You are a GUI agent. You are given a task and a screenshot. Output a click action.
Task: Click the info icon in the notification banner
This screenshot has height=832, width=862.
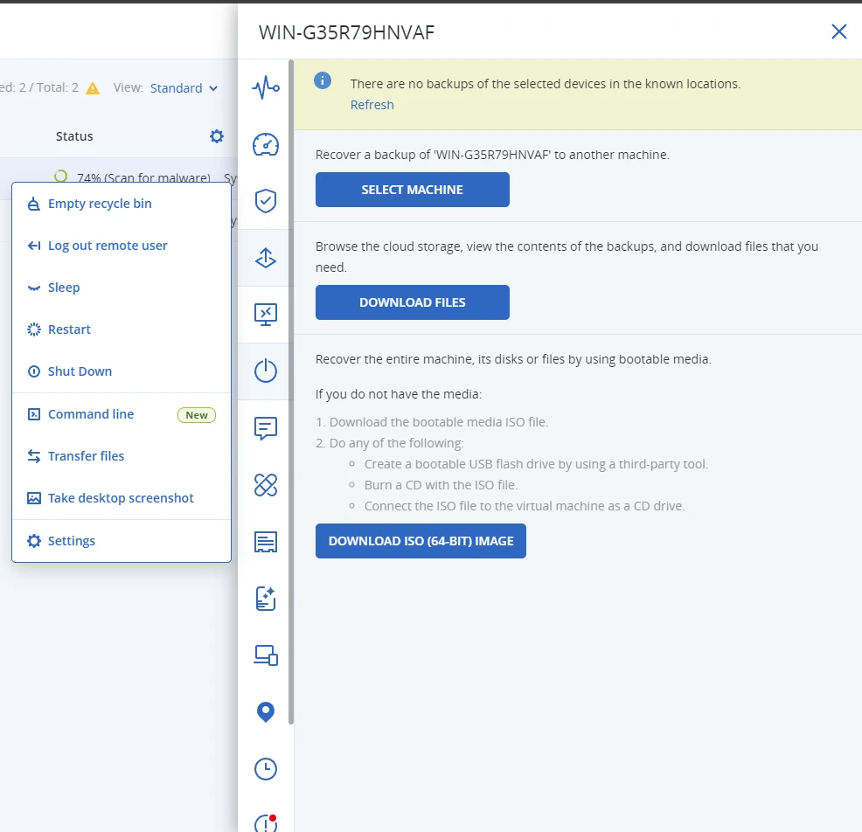pos(323,80)
